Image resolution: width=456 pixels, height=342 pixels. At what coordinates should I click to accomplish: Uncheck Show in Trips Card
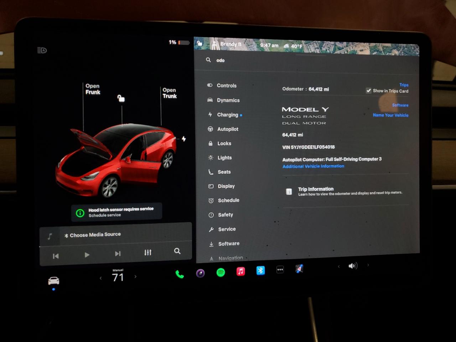click(369, 90)
